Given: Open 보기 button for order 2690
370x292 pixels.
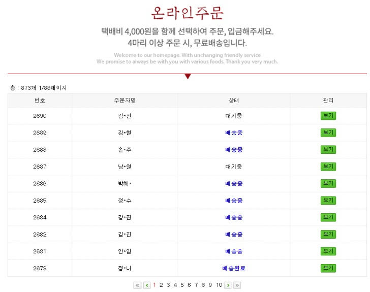Looking at the screenshot, I should (328, 116).
